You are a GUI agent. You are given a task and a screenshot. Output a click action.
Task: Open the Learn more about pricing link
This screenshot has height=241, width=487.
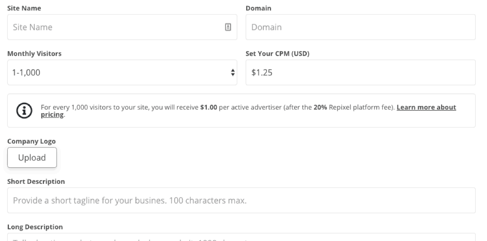point(249,111)
